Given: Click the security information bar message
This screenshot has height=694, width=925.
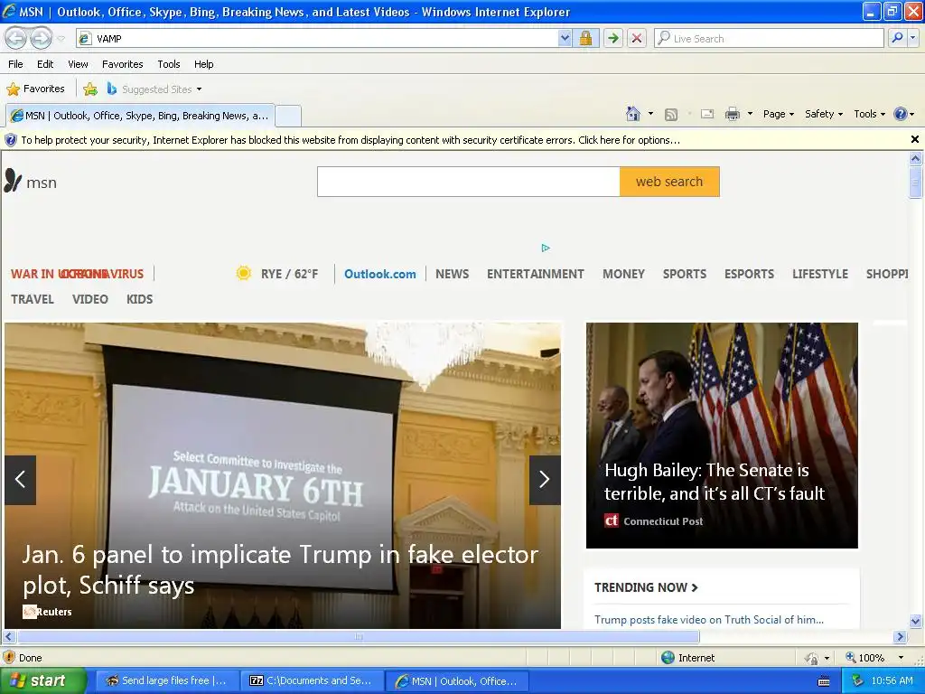Looking at the screenshot, I should pos(350,140).
